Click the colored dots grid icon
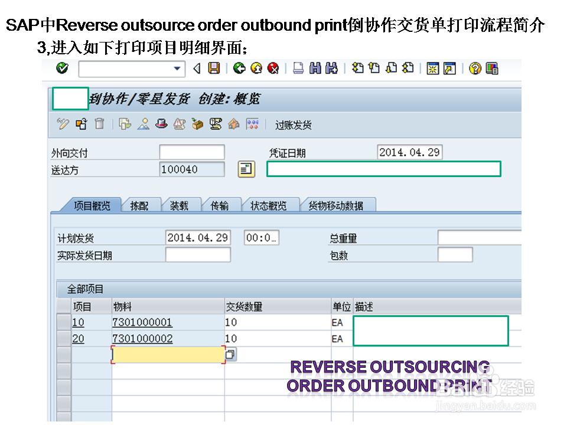This screenshot has width=567, height=425. coord(252,124)
